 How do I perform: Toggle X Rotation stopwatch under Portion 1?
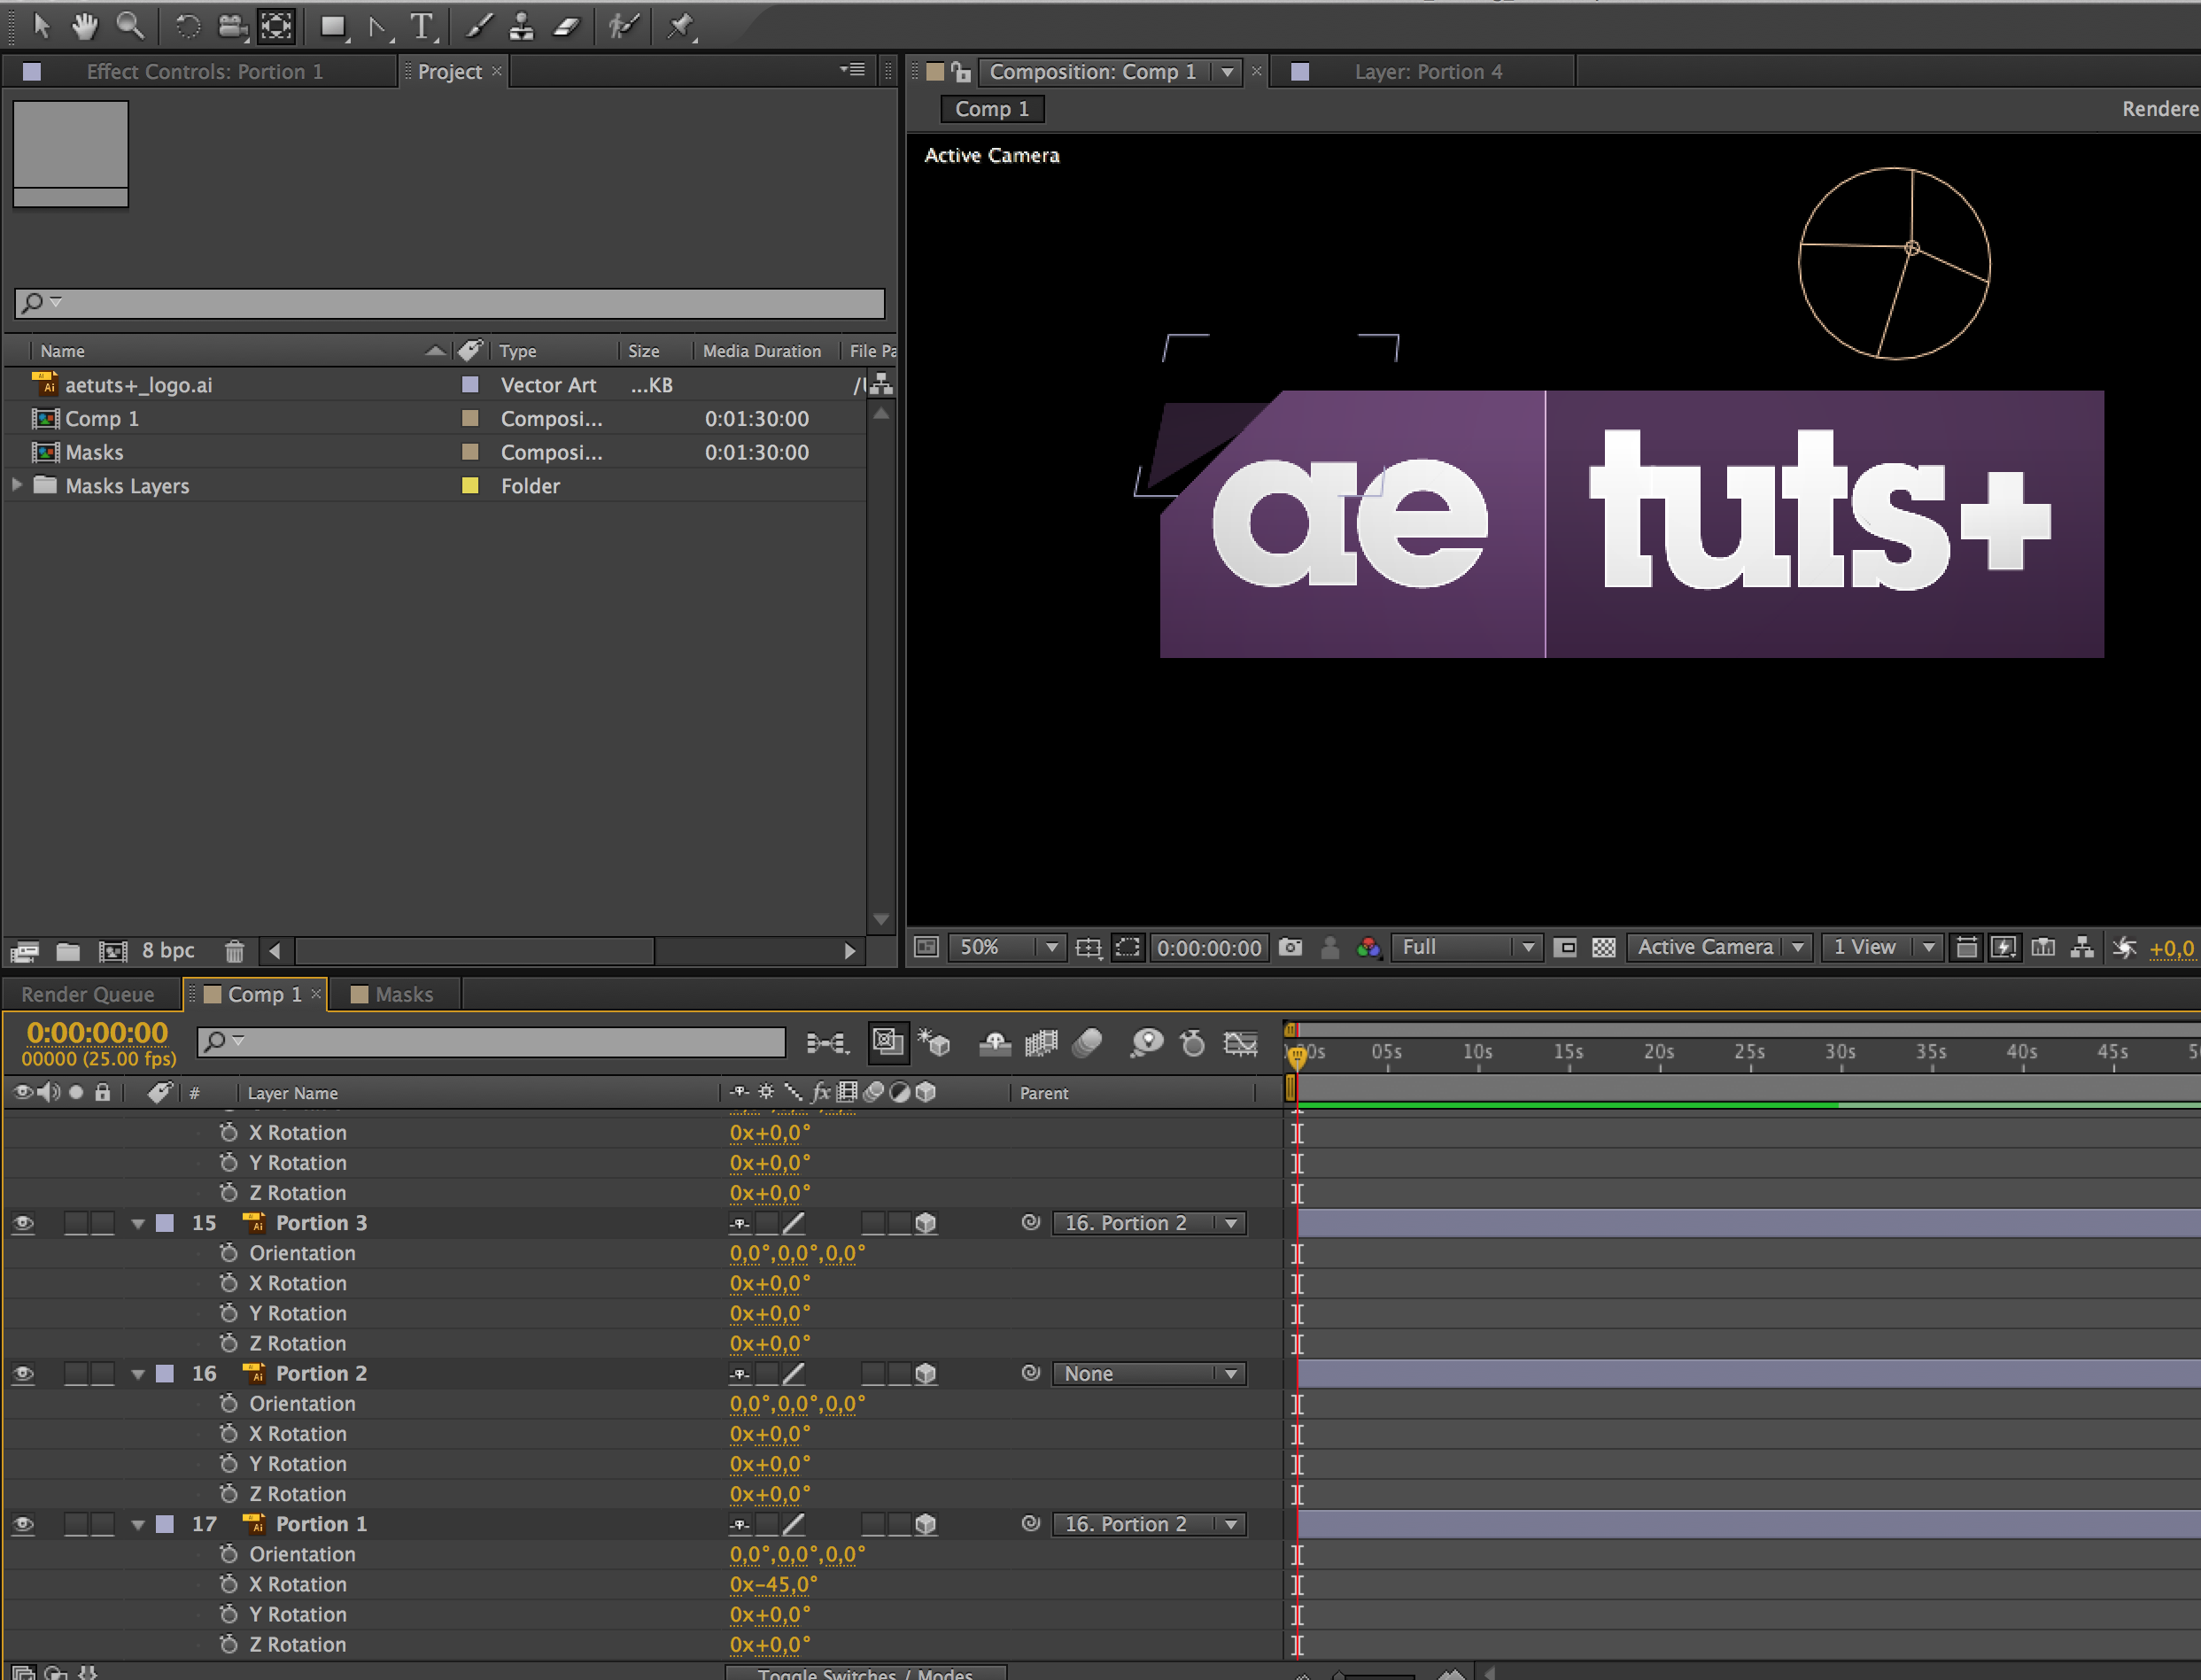[229, 1584]
